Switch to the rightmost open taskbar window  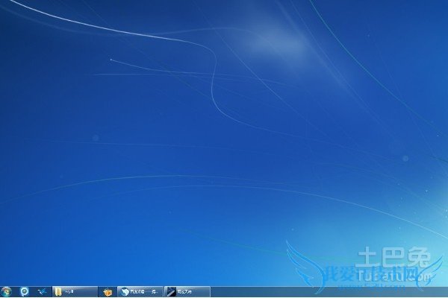(187, 292)
